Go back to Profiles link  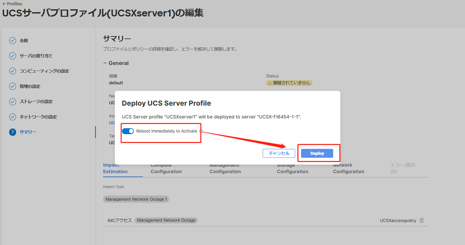point(12,4)
